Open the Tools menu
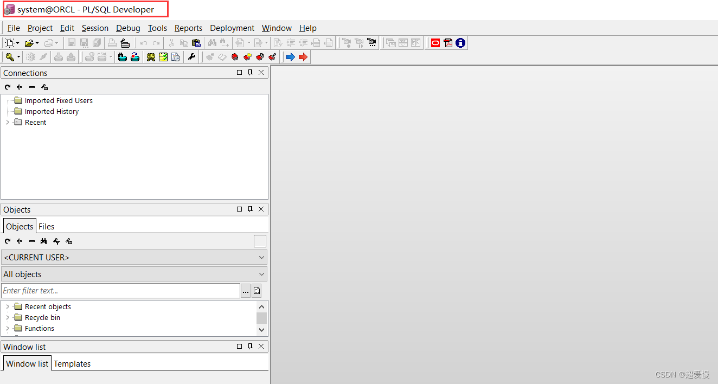 (x=157, y=28)
